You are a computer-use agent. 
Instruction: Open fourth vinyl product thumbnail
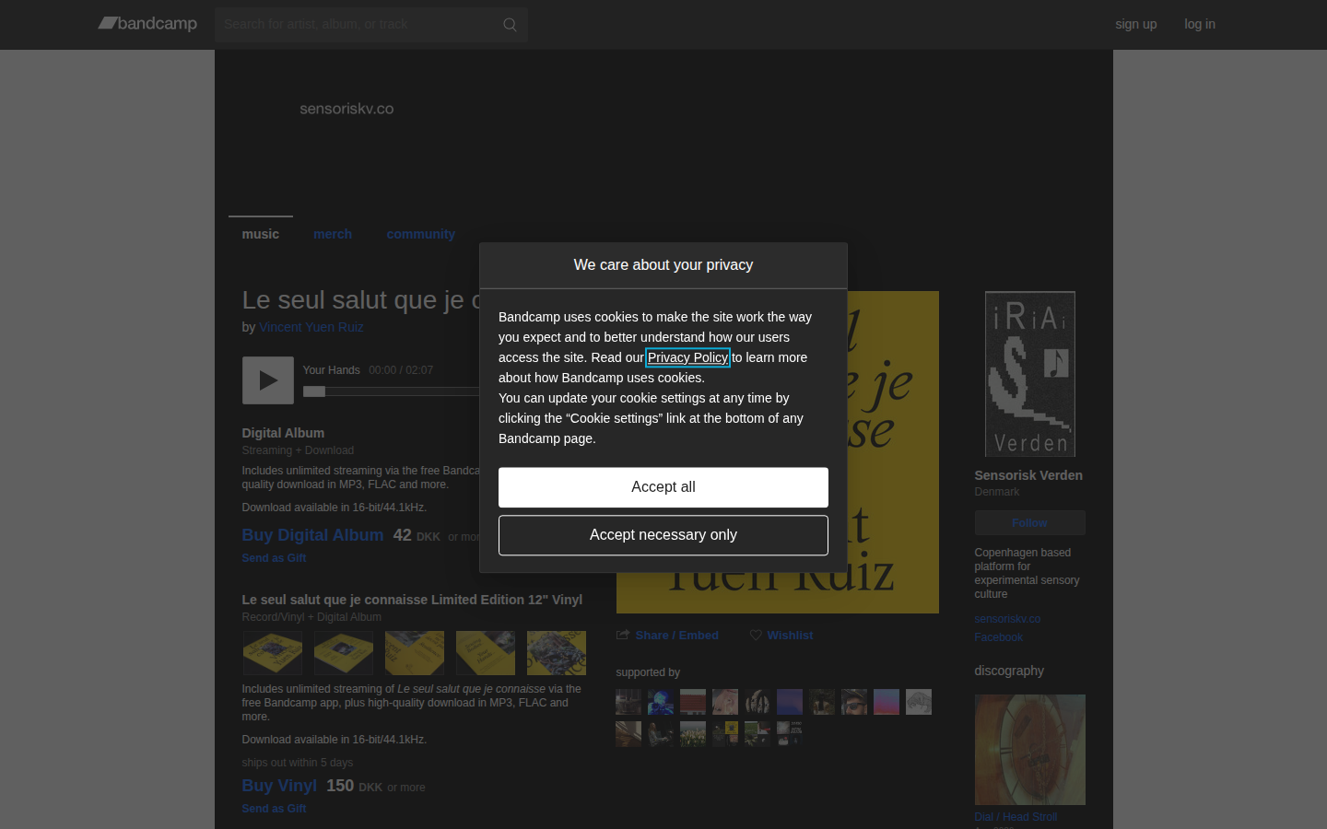(x=485, y=653)
